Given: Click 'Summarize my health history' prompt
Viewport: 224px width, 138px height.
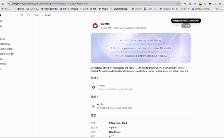Looking at the screenshot, I should pyautogui.click(x=141, y=40).
